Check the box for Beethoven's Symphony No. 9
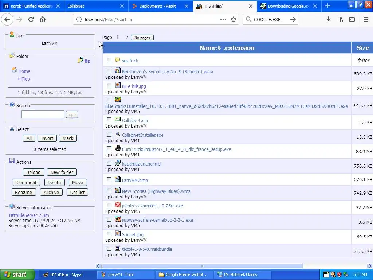The width and height of the screenshot is (373, 280). point(109,71)
